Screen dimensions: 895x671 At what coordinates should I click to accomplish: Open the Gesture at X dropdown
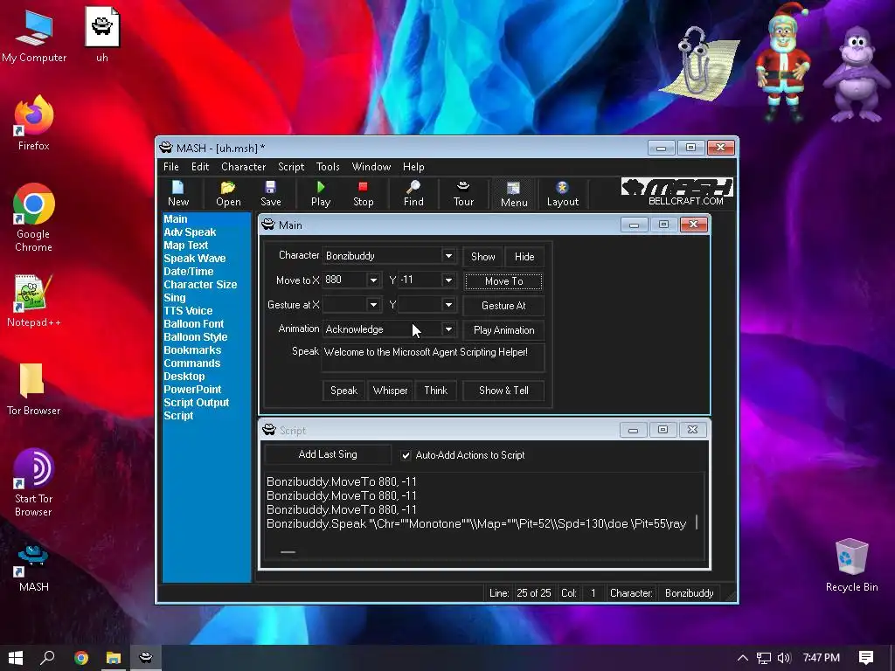tap(373, 305)
